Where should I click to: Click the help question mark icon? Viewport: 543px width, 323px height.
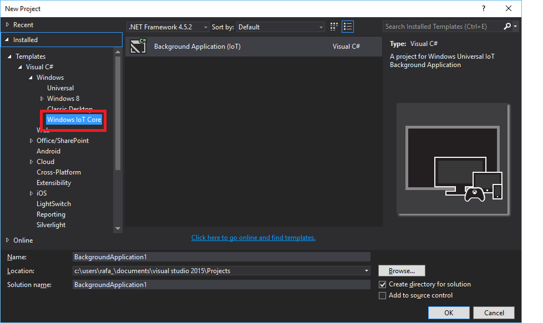click(484, 8)
